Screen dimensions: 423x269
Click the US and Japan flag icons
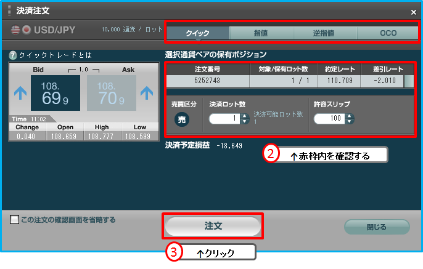point(21,30)
